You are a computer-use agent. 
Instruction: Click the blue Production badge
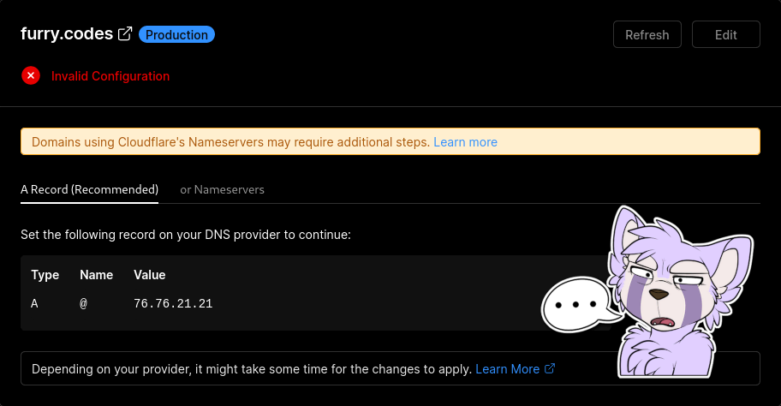pos(176,35)
